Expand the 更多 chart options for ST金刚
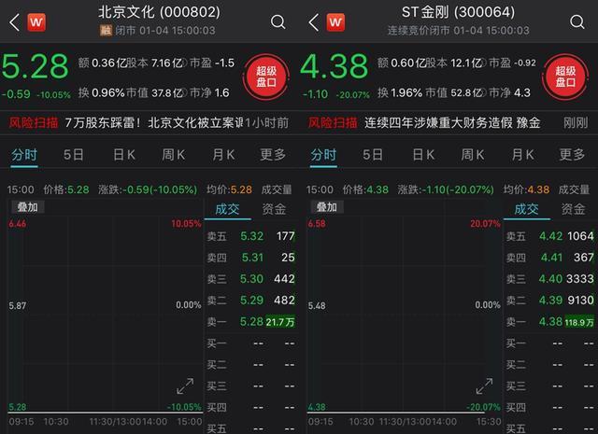This screenshot has width=598, height=434. [572, 155]
